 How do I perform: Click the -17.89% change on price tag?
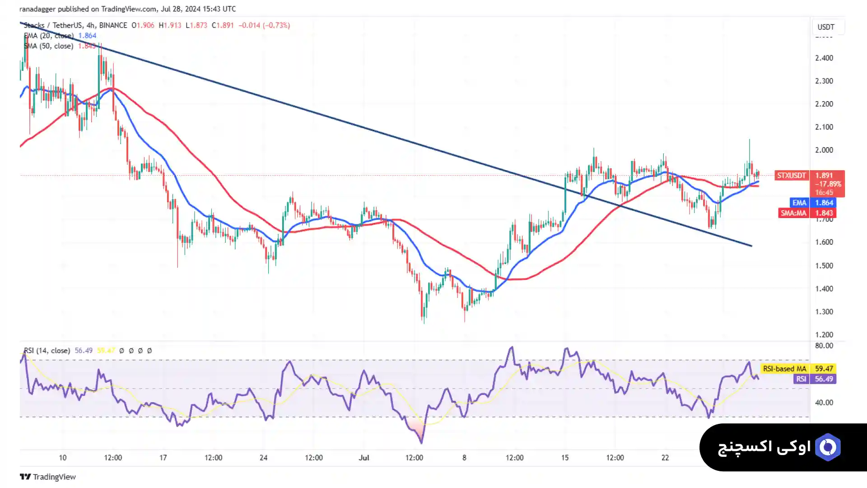828,184
